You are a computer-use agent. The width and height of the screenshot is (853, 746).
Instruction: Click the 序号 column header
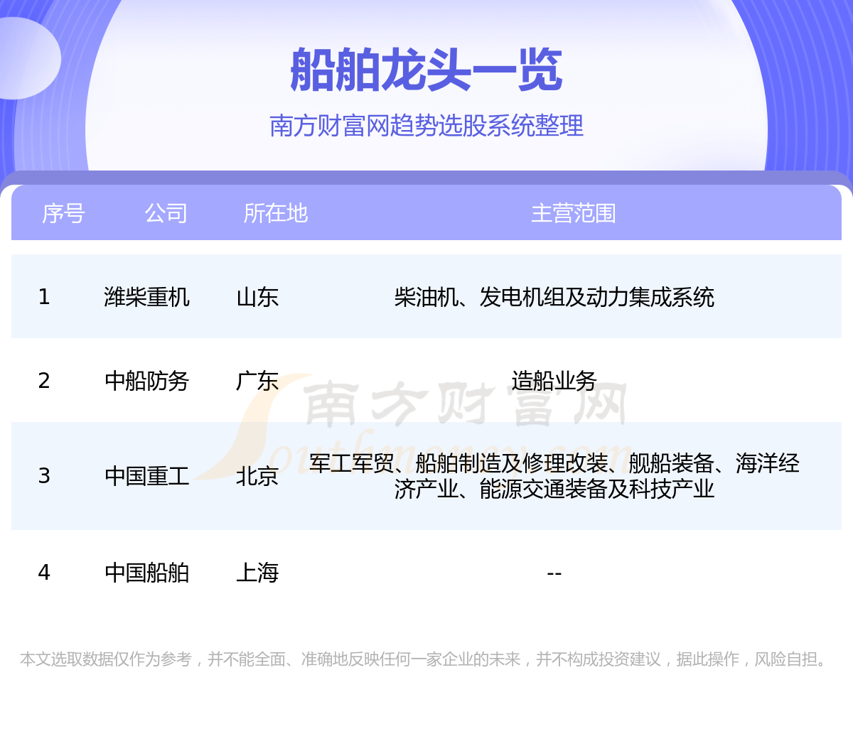(x=63, y=213)
